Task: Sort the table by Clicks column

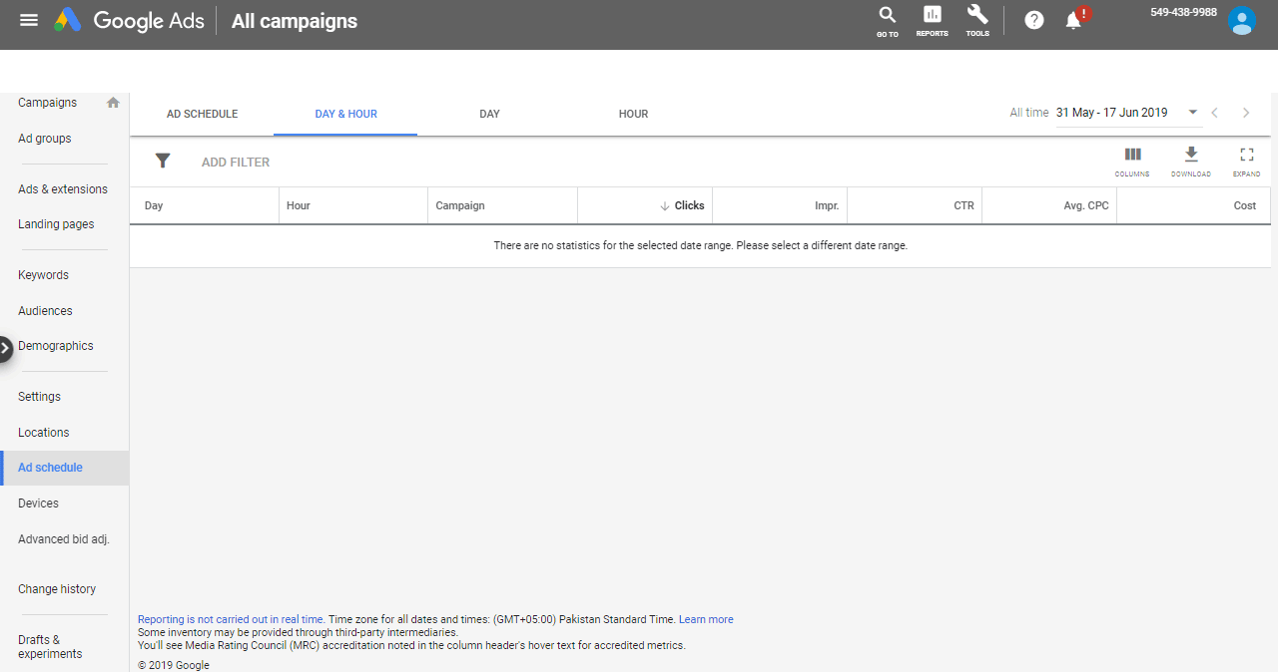Action: [x=688, y=205]
